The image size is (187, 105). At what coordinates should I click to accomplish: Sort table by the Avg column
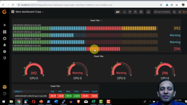coord(52,91)
